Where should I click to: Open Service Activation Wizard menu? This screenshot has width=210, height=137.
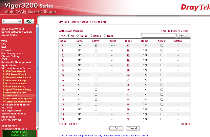click(17, 32)
